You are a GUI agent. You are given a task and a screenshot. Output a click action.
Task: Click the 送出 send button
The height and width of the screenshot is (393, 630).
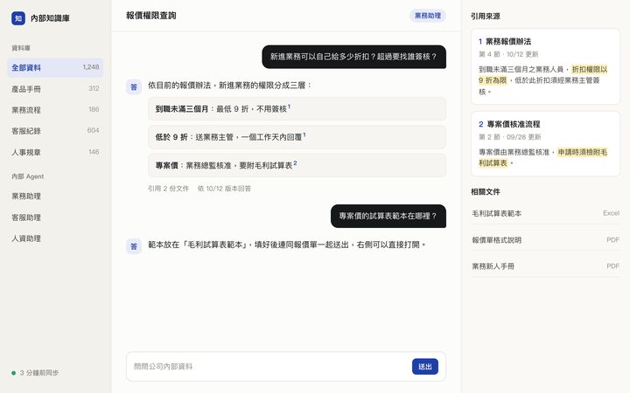tap(424, 367)
